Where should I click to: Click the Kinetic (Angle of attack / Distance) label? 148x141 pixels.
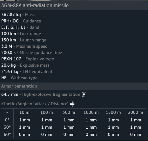click(x=35, y=104)
